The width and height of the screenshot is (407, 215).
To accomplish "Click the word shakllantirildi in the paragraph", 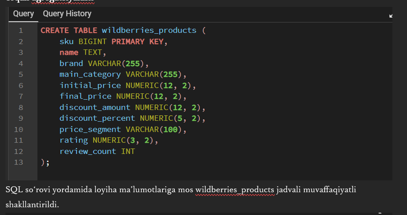I will [32, 205].
